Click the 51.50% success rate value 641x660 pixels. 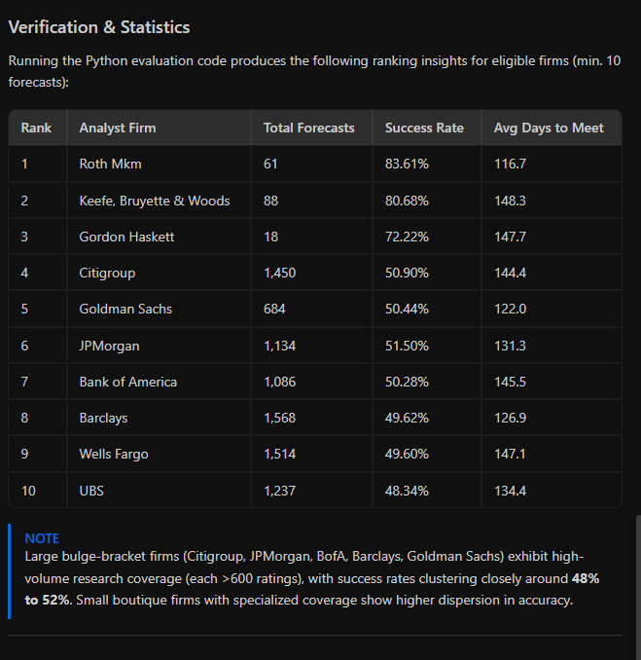coord(407,346)
